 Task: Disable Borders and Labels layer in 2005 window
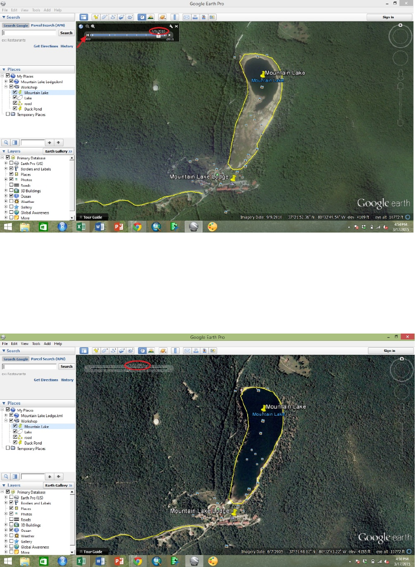pyautogui.click(x=11, y=503)
